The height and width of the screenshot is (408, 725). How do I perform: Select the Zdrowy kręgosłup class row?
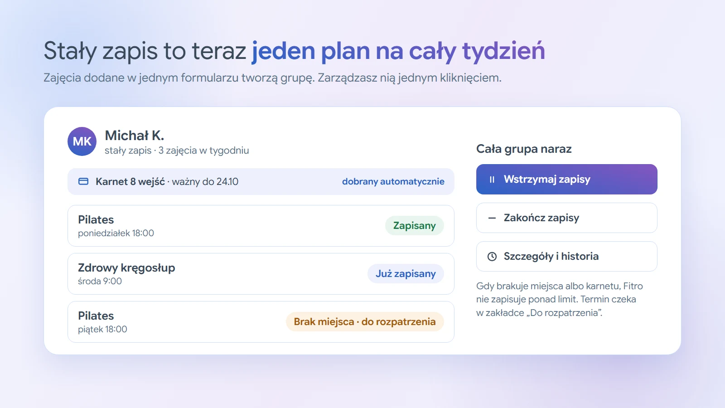[261, 274]
